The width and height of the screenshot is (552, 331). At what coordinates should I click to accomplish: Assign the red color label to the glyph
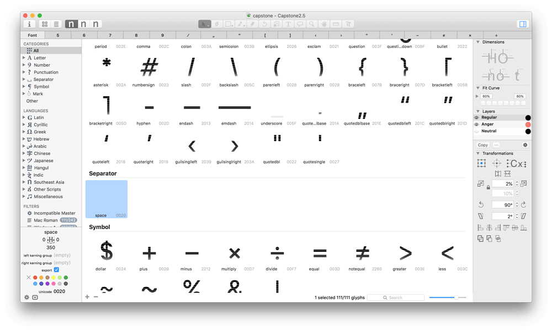coord(35,277)
